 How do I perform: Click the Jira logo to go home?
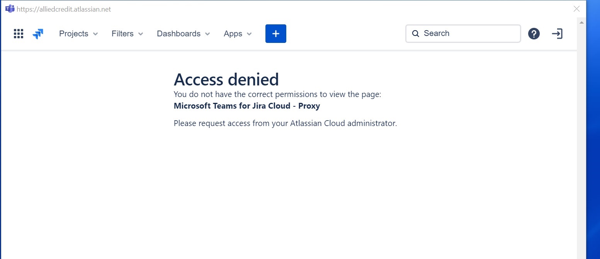pyautogui.click(x=38, y=34)
